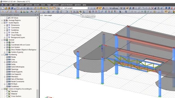Collapse Colors in Graphics According to
The image size is (175, 98).
coord(2,89)
